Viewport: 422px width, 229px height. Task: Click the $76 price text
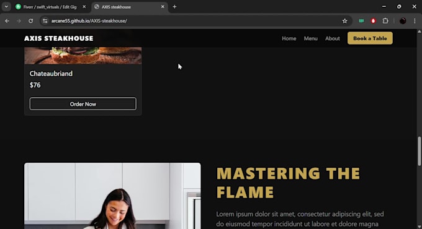[x=35, y=85]
